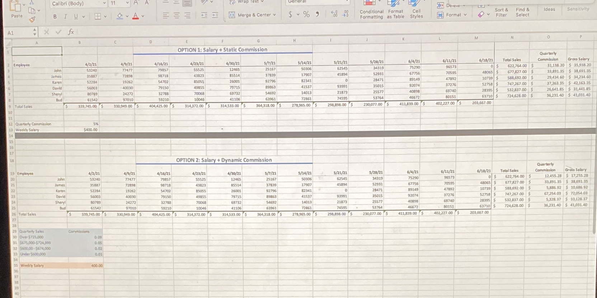
Task: Click the Decrease Decimal icon
Action: 345,14
